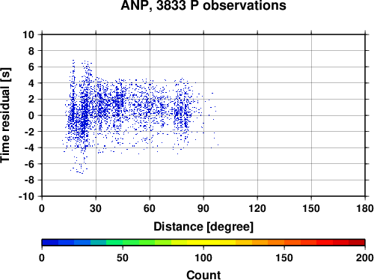Click the y-axis tick label '8'
The height and width of the screenshot is (280, 374).
coord(31,51)
